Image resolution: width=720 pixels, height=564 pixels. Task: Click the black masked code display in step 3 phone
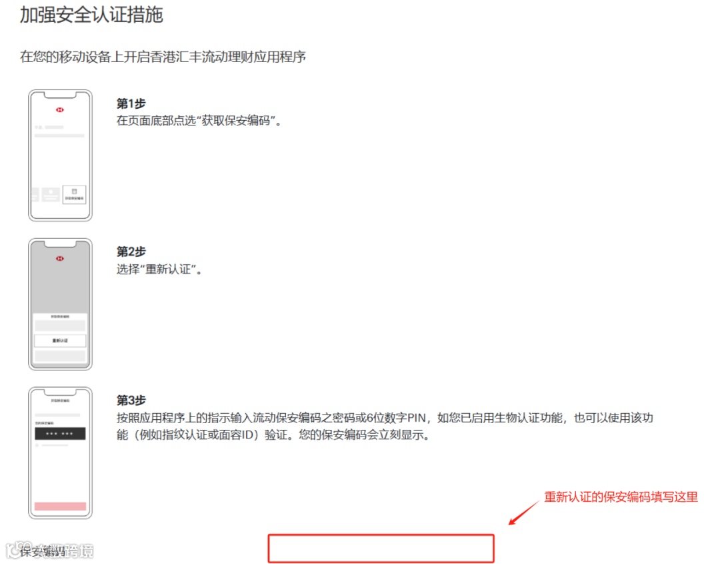click(x=60, y=433)
